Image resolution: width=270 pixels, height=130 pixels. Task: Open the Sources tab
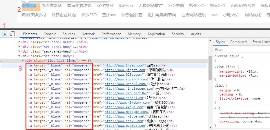[69, 34]
